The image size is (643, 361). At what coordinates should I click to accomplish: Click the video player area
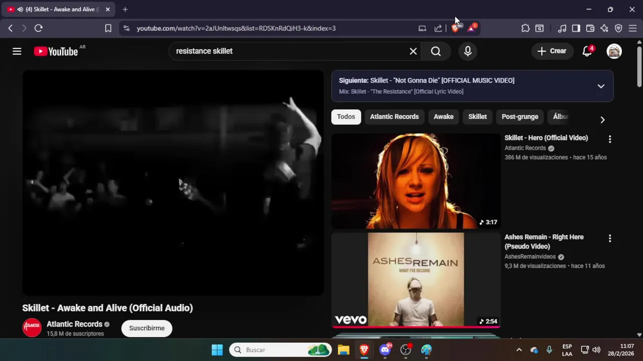click(173, 183)
